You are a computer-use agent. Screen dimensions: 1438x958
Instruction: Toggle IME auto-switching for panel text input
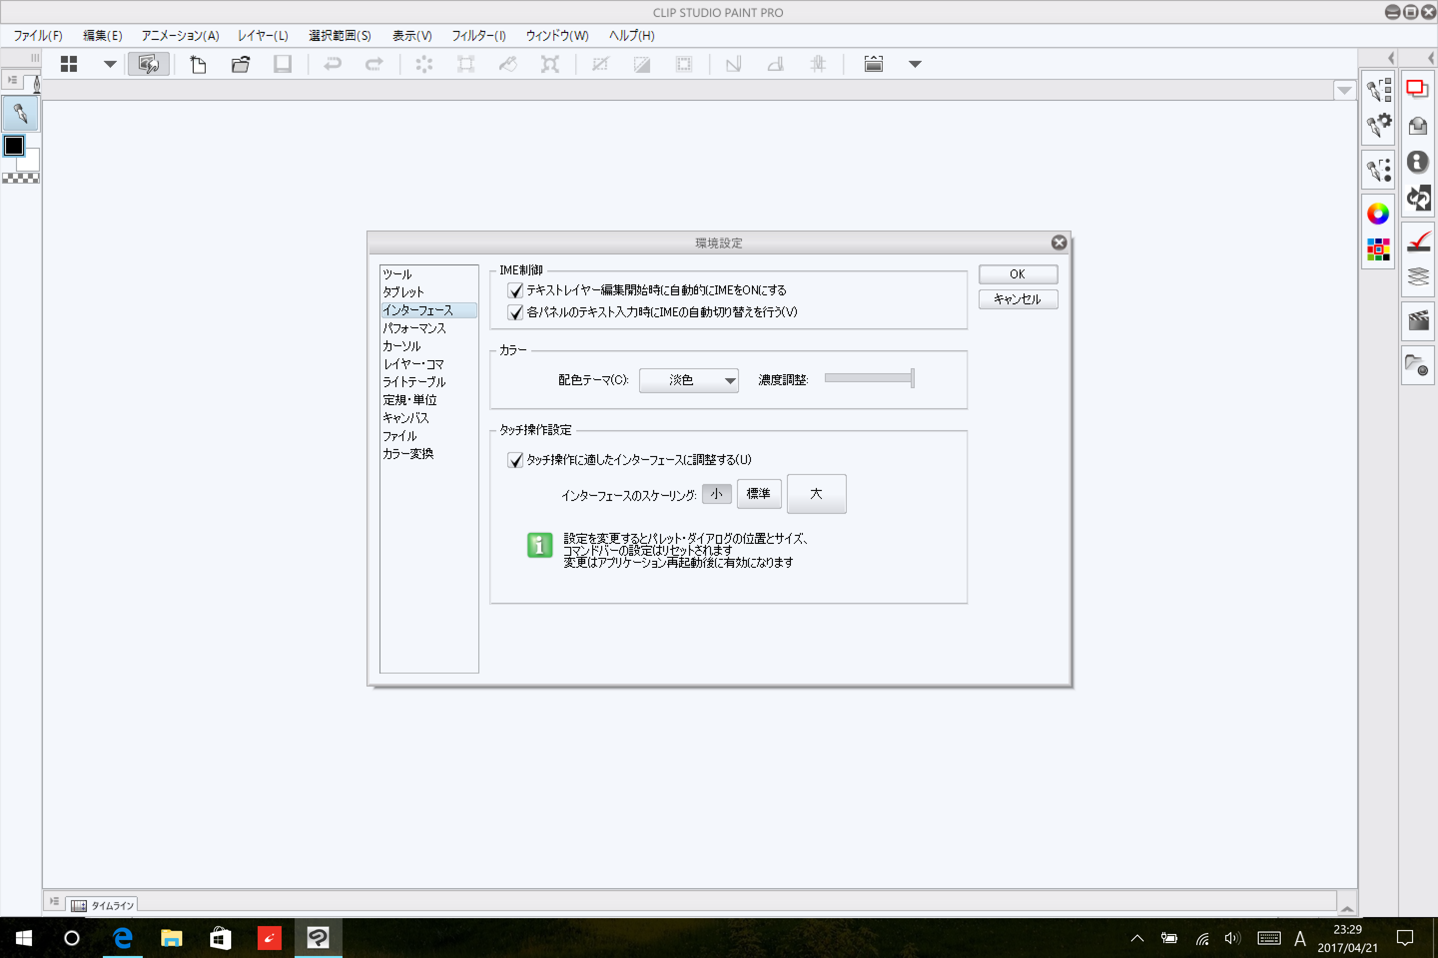click(x=515, y=312)
